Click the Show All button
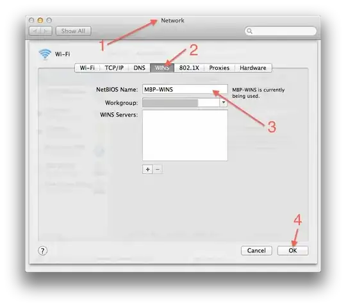The image size is (346, 307). [x=73, y=31]
